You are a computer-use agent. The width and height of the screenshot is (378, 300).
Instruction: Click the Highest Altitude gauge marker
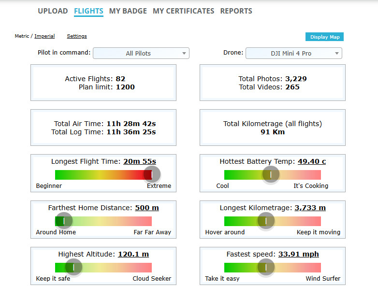73,267
